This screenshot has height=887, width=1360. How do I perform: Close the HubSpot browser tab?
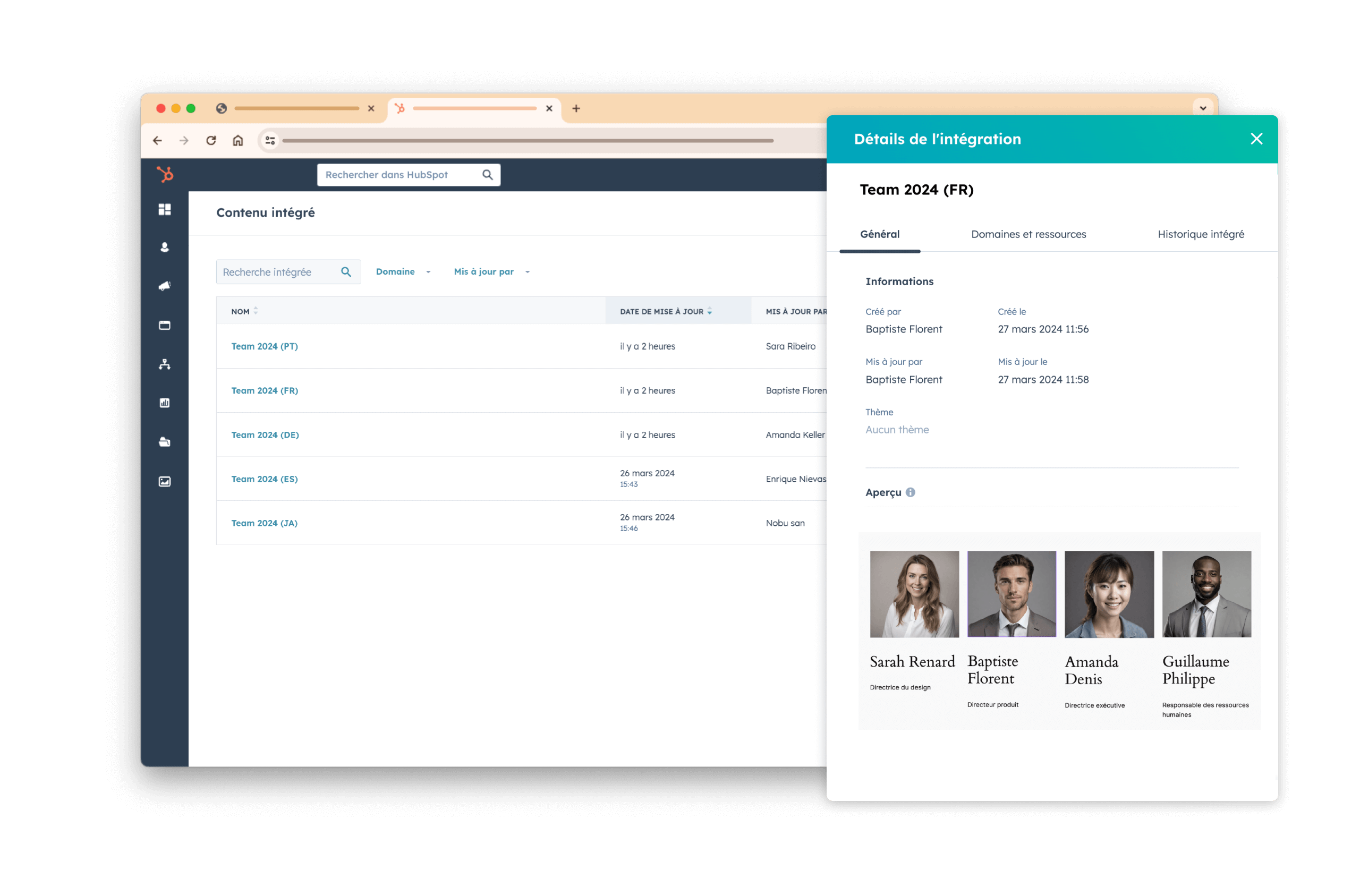click(549, 108)
